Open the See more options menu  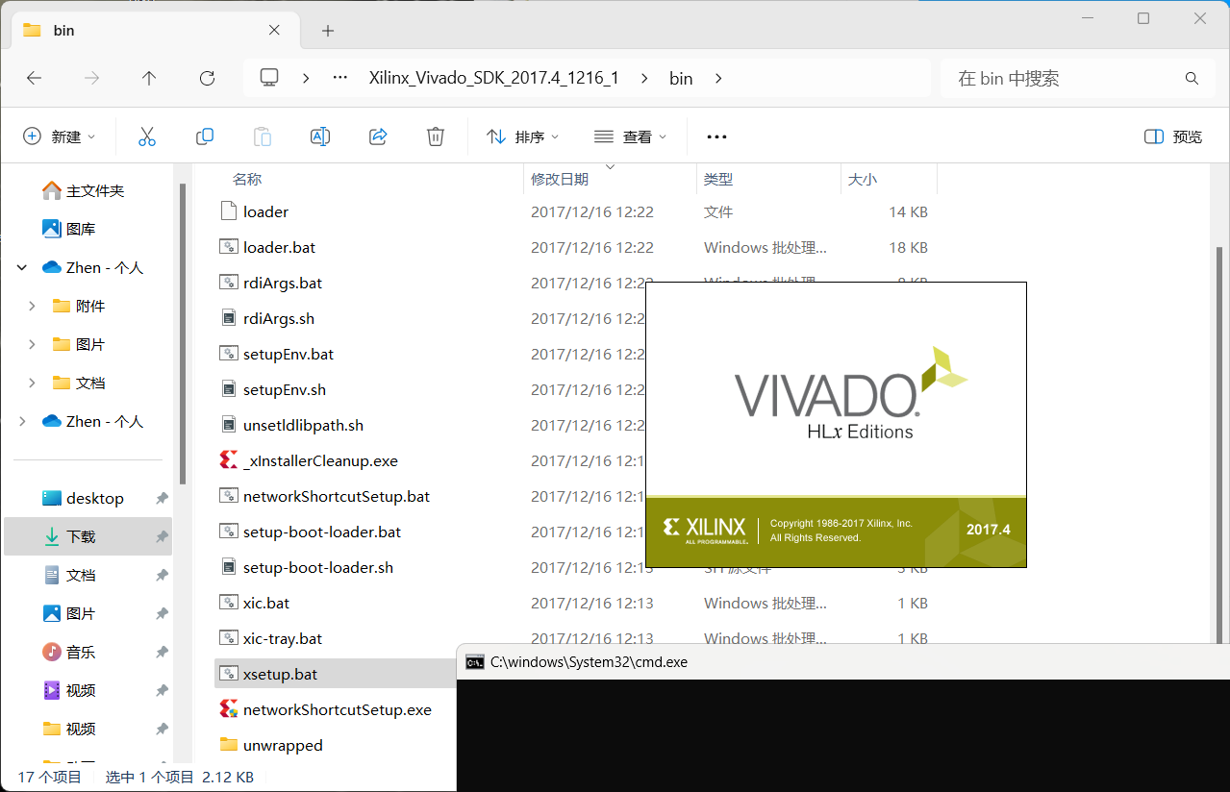point(716,137)
